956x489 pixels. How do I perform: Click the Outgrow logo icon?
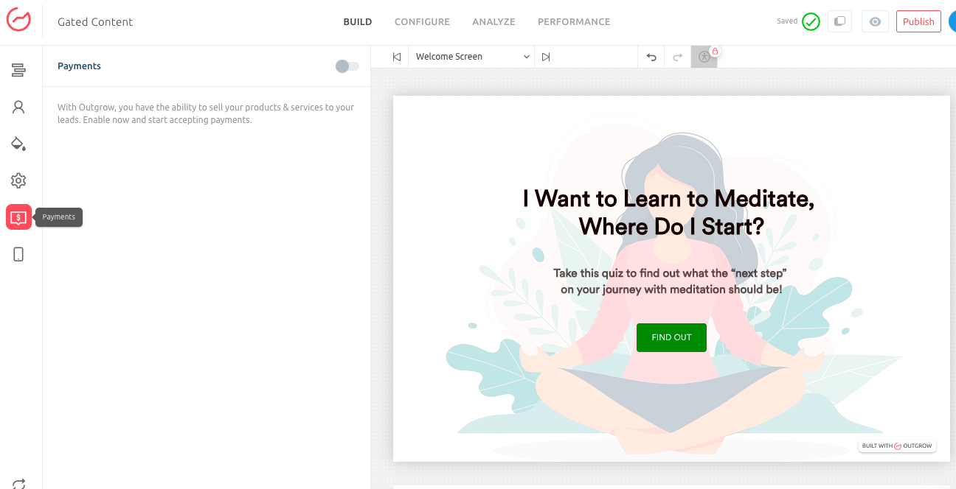pyautogui.click(x=18, y=20)
